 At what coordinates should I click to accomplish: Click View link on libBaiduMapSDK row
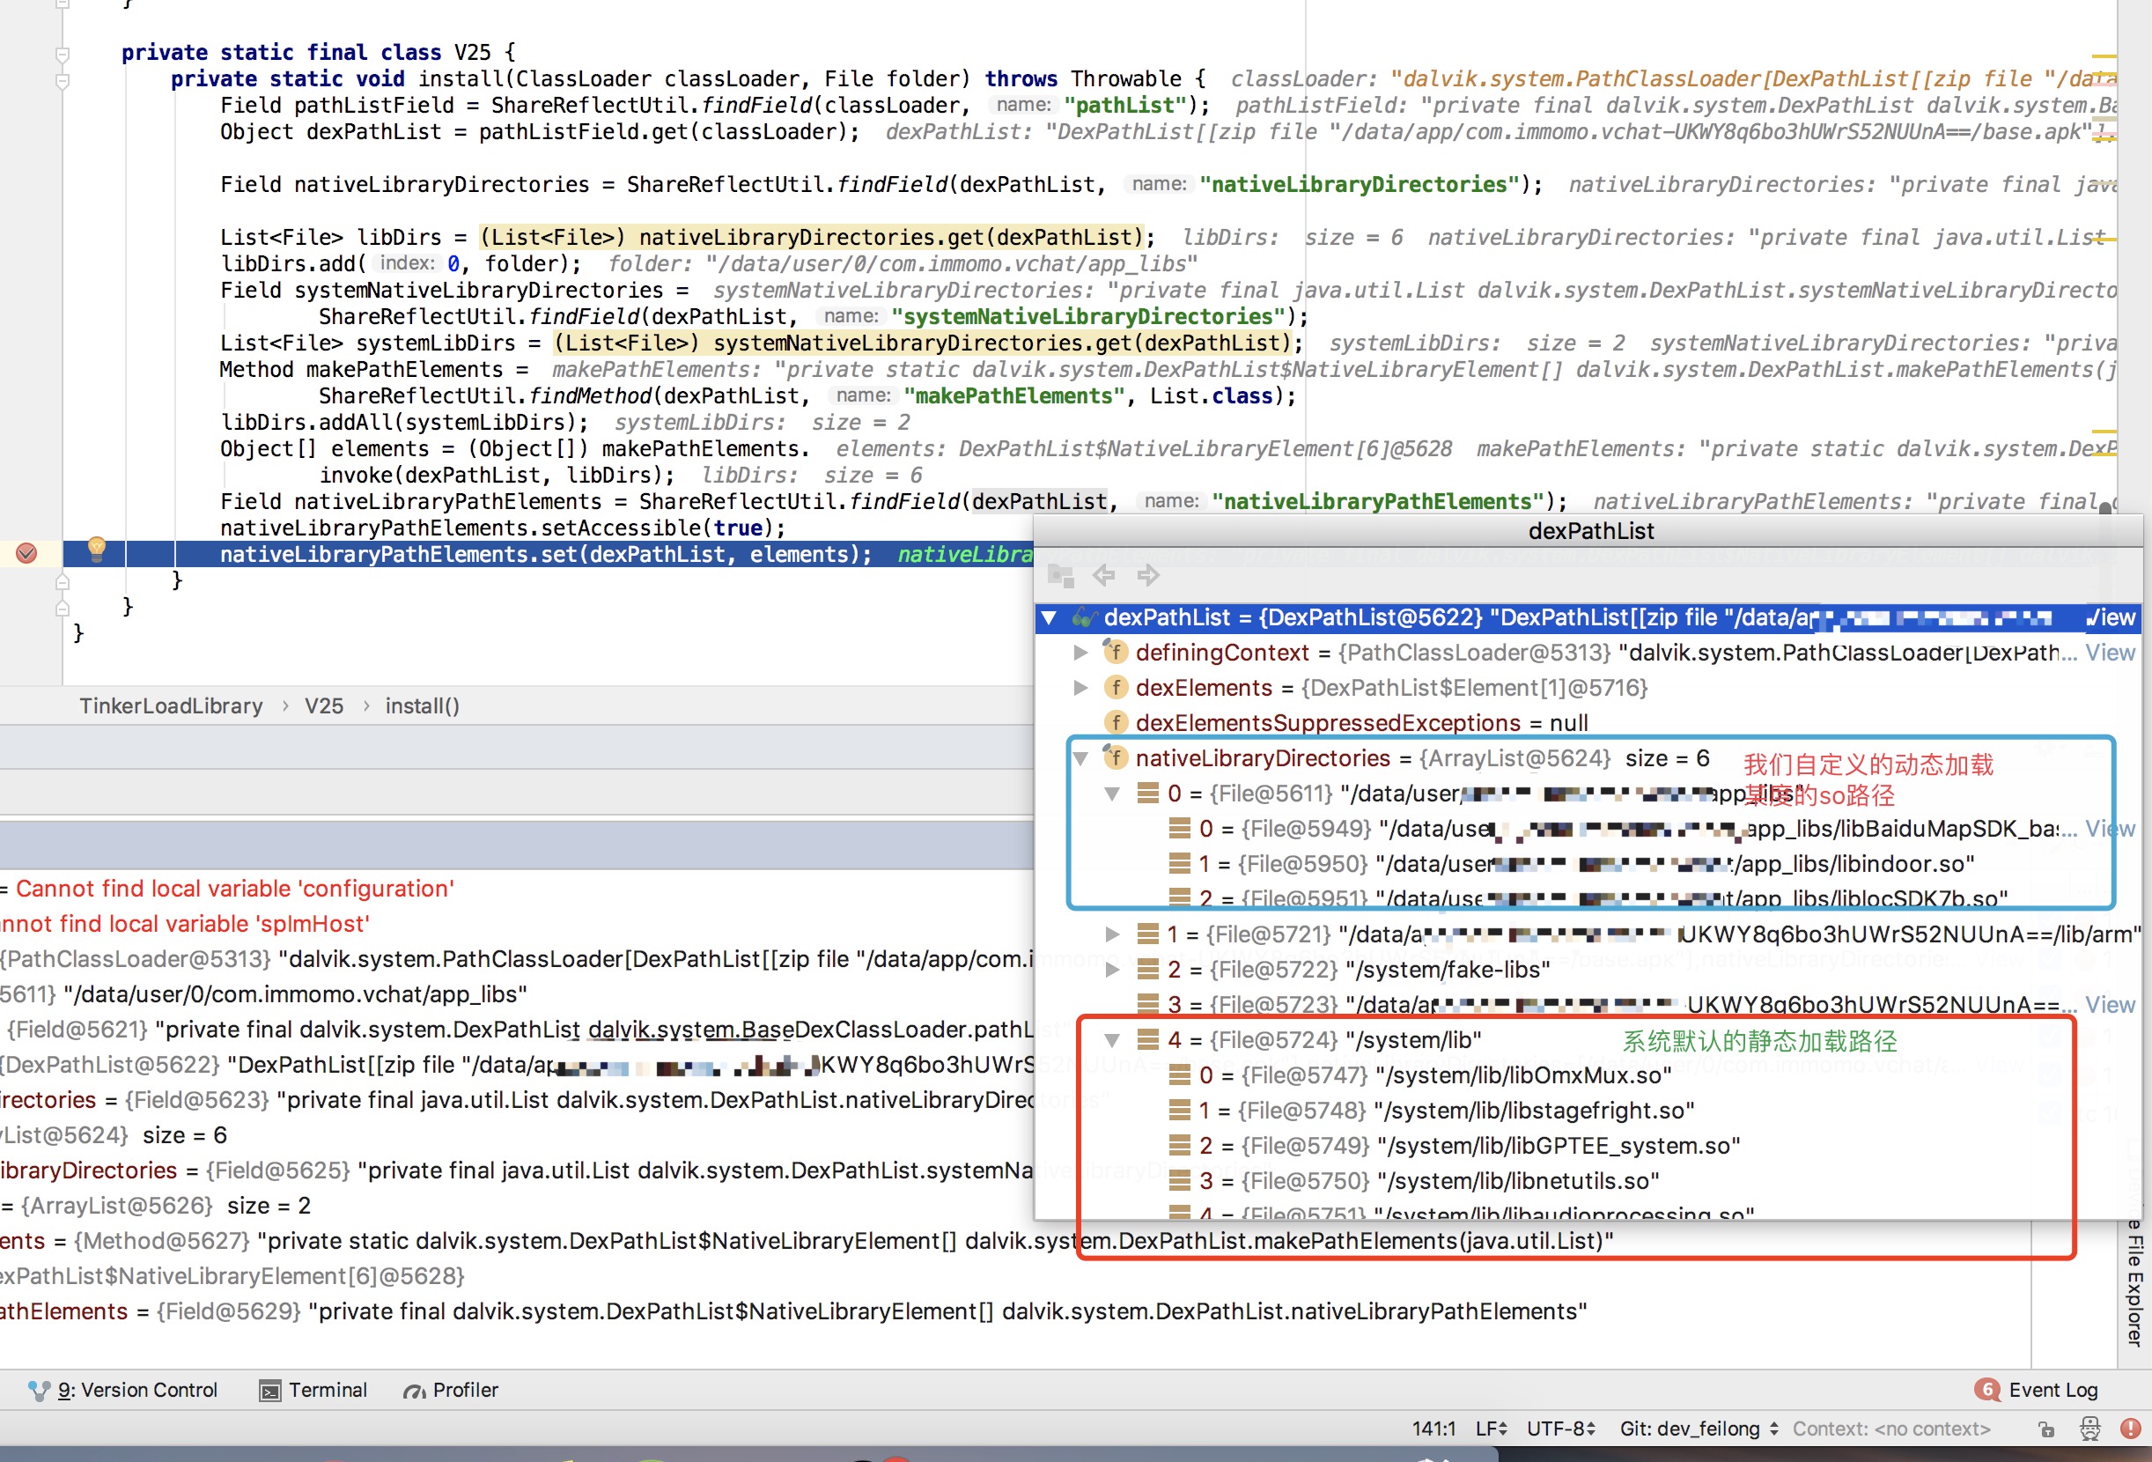tap(2111, 828)
